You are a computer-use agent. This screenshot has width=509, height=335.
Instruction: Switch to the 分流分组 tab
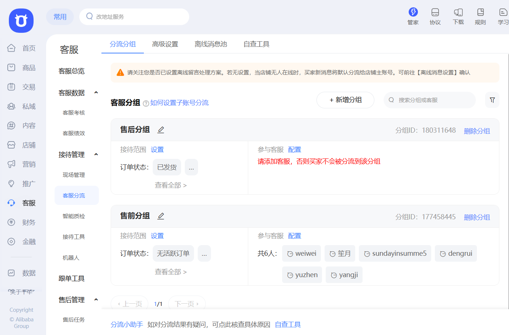122,44
